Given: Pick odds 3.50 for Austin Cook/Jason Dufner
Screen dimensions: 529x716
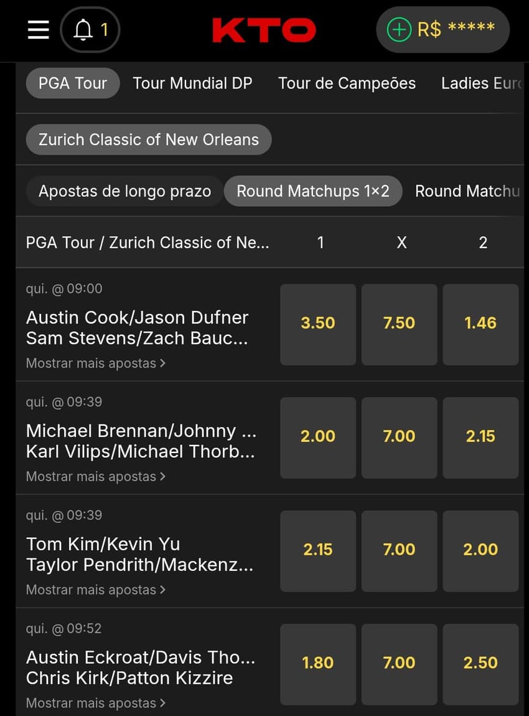Looking at the screenshot, I should (318, 323).
